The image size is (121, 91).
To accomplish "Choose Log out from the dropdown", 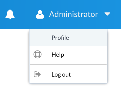I will tap(68, 74).
